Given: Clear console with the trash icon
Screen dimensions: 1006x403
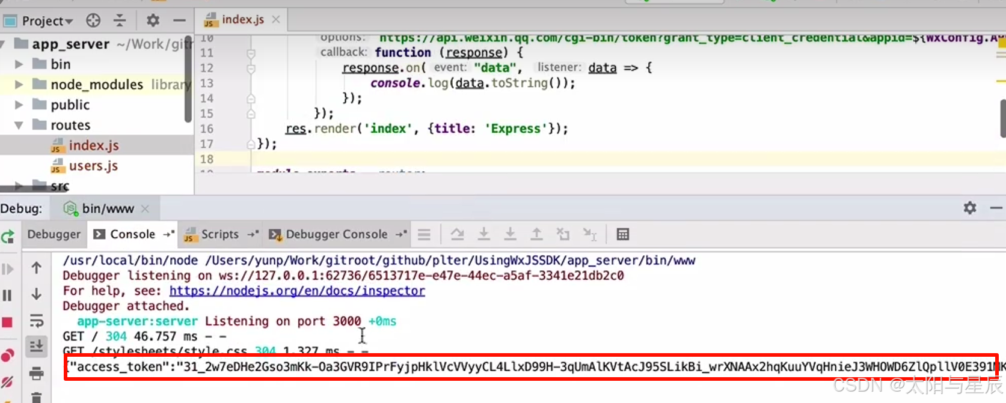Looking at the screenshot, I should pos(37,397).
